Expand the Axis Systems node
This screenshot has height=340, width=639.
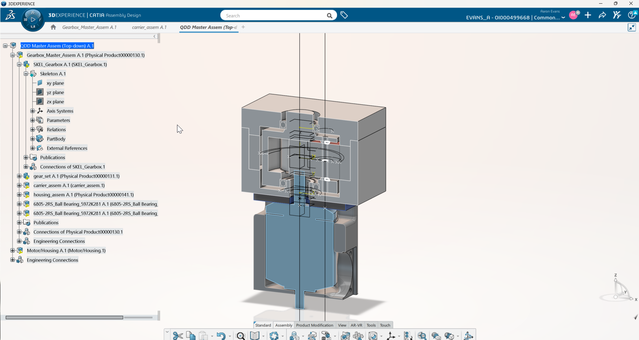tap(33, 111)
